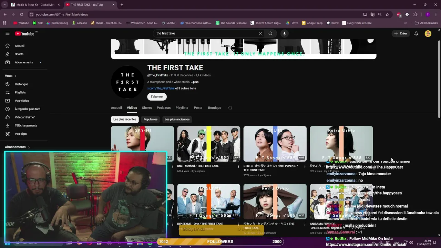Open a new browser tab
This screenshot has width=441, height=248.
(x=122, y=5)
